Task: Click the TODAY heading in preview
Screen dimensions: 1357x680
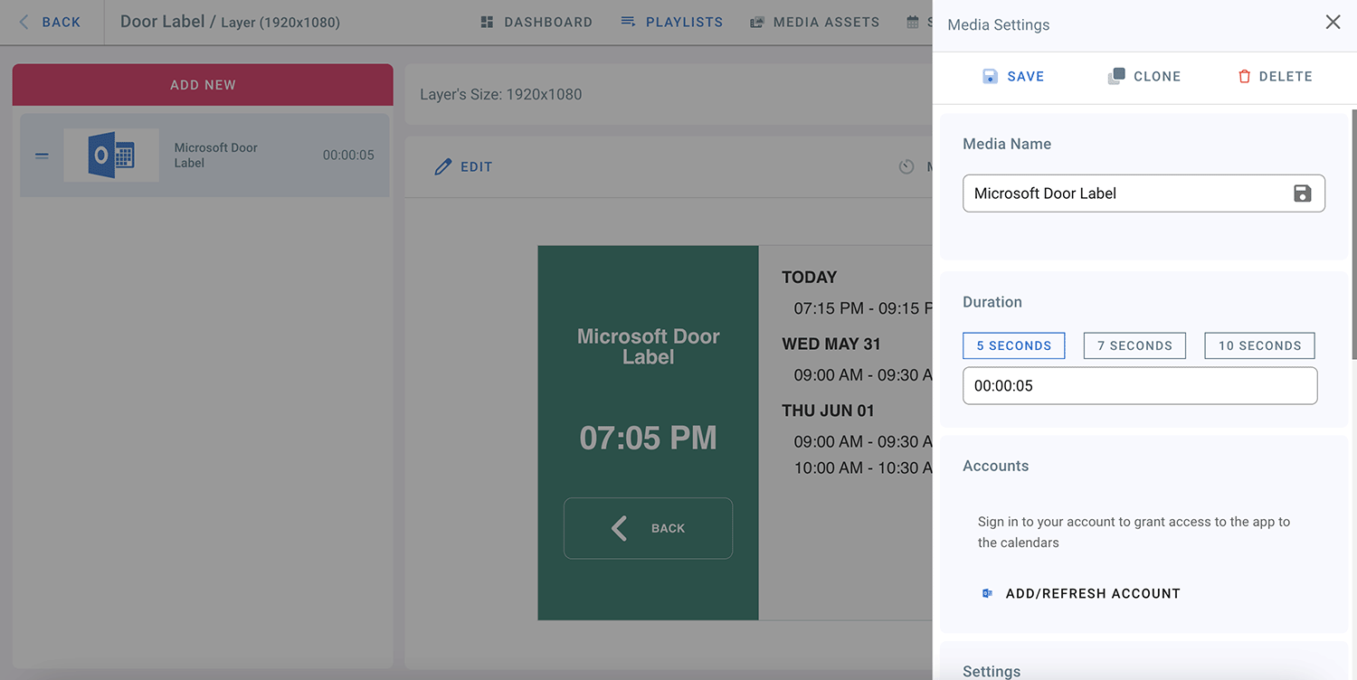Action: point(810,278)
